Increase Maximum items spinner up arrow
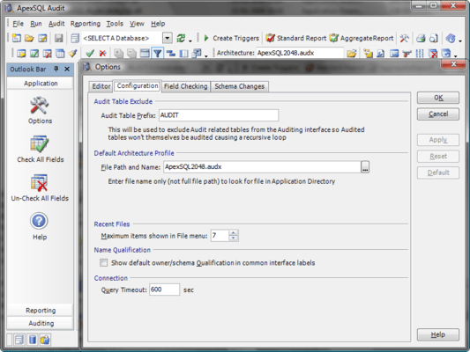This screenshot has height=352, width=470. [234, 232]
